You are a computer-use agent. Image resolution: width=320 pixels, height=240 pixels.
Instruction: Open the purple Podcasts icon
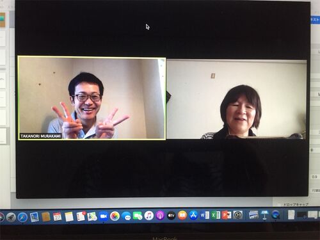[160, 216]
